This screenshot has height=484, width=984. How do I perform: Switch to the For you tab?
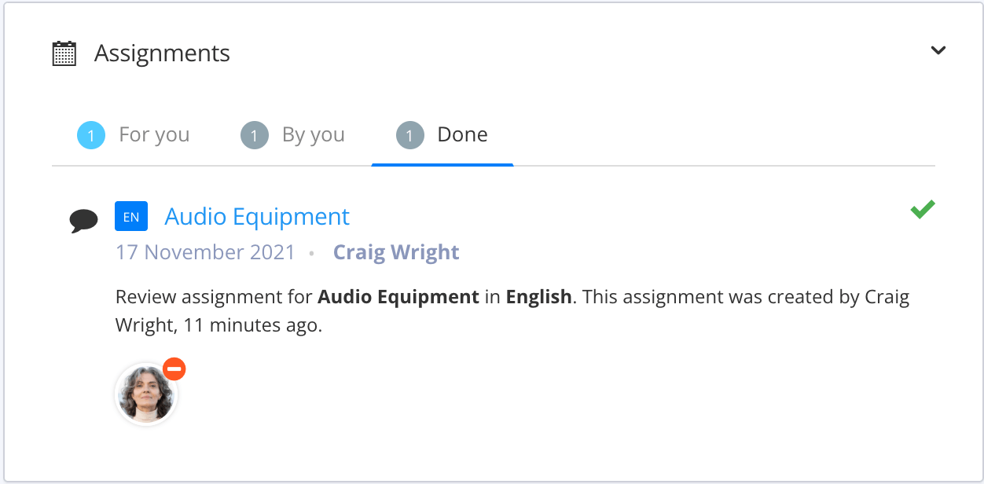pos(154,135)
